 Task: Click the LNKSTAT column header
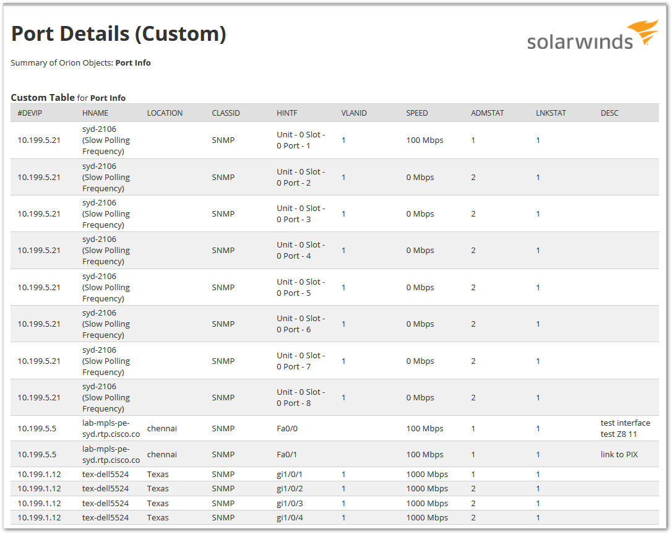(x=551, y=113)
